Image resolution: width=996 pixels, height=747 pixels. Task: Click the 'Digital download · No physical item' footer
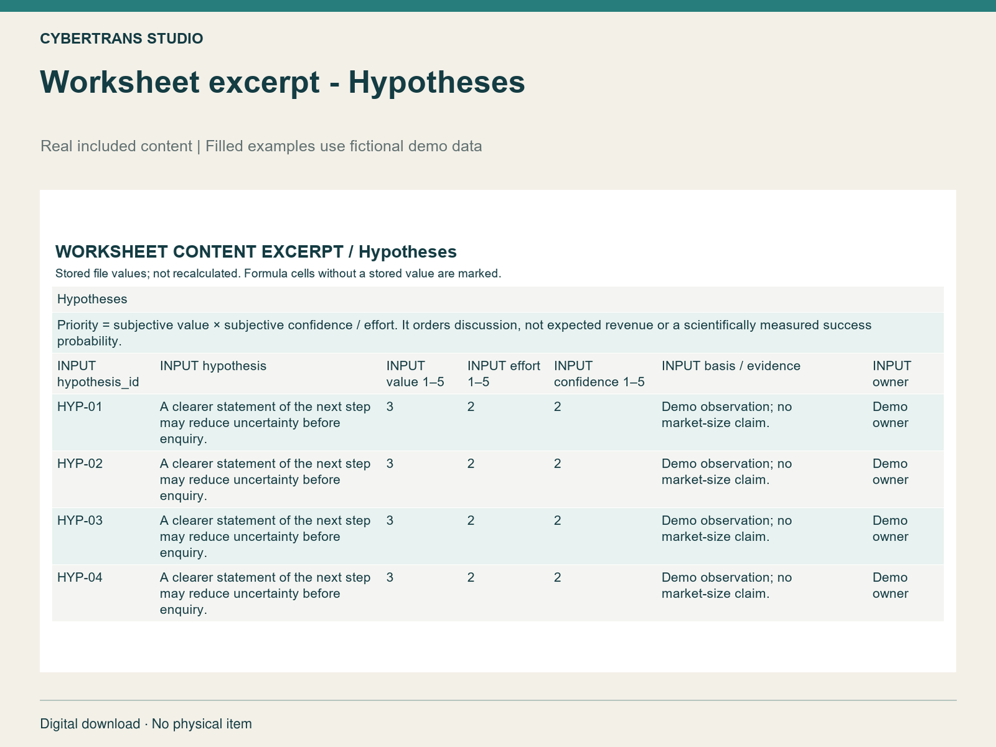[146, 724]
